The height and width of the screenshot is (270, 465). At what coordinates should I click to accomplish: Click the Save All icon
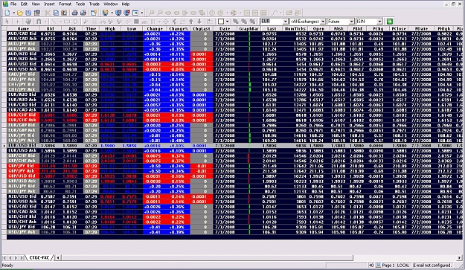click(36, 13)
